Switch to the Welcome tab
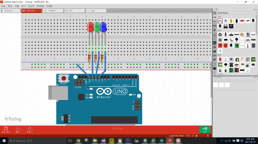258x144 pixels. pos(10,11)
